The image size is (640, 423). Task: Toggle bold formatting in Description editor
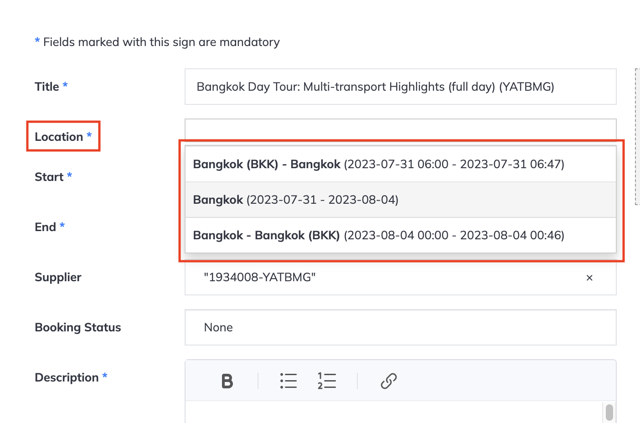click(x=227, y=381)
